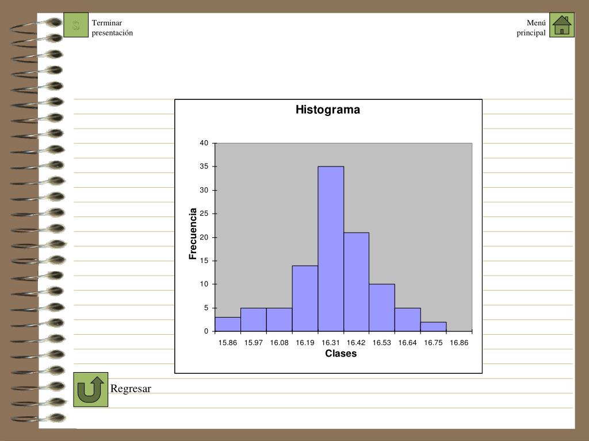Click the 'Regresar' text link
The image size is (589, 441).
click(131, 389)
